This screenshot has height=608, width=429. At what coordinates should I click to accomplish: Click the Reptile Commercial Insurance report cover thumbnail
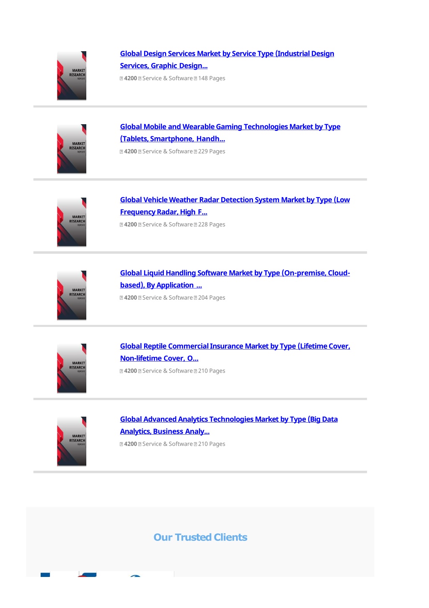tap(72, 368)
